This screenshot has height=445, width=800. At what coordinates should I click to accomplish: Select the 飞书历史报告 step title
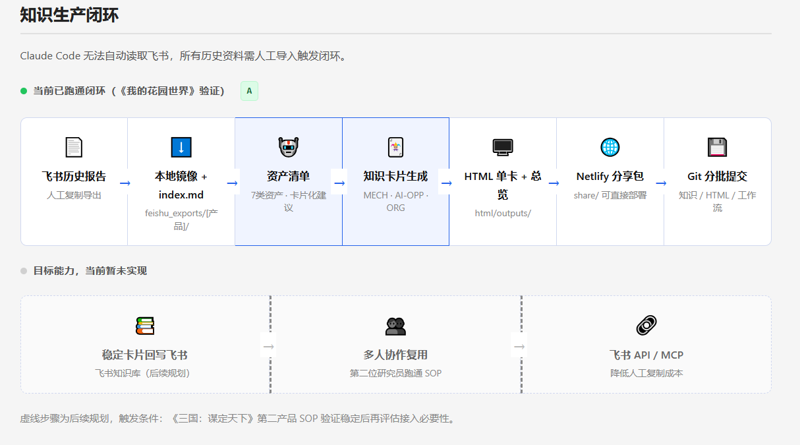tap(74, 177)
